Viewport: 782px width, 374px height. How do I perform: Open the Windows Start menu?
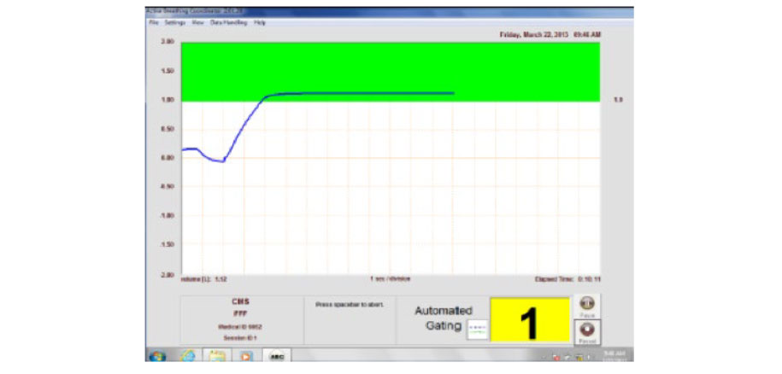tap(157, 354)
